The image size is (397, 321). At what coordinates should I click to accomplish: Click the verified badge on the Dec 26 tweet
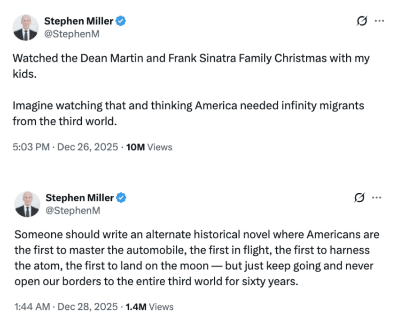click(121, 21)
